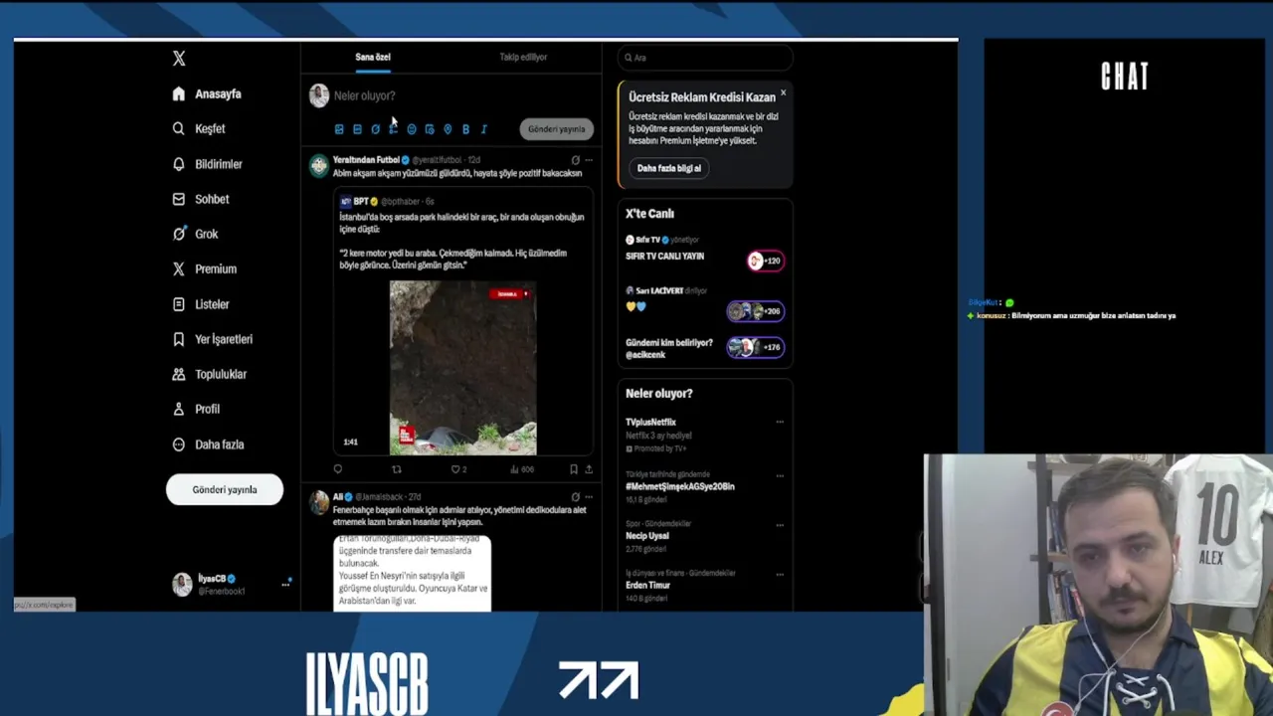Viewport: 1273px width, 716px height.
Task: Open Bildirimler notifications
Action: [207, 164]
